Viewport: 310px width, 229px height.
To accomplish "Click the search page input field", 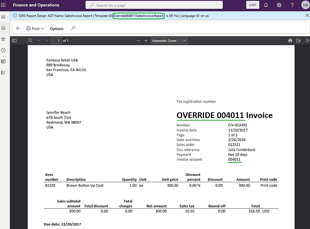I will click(154, 5).
